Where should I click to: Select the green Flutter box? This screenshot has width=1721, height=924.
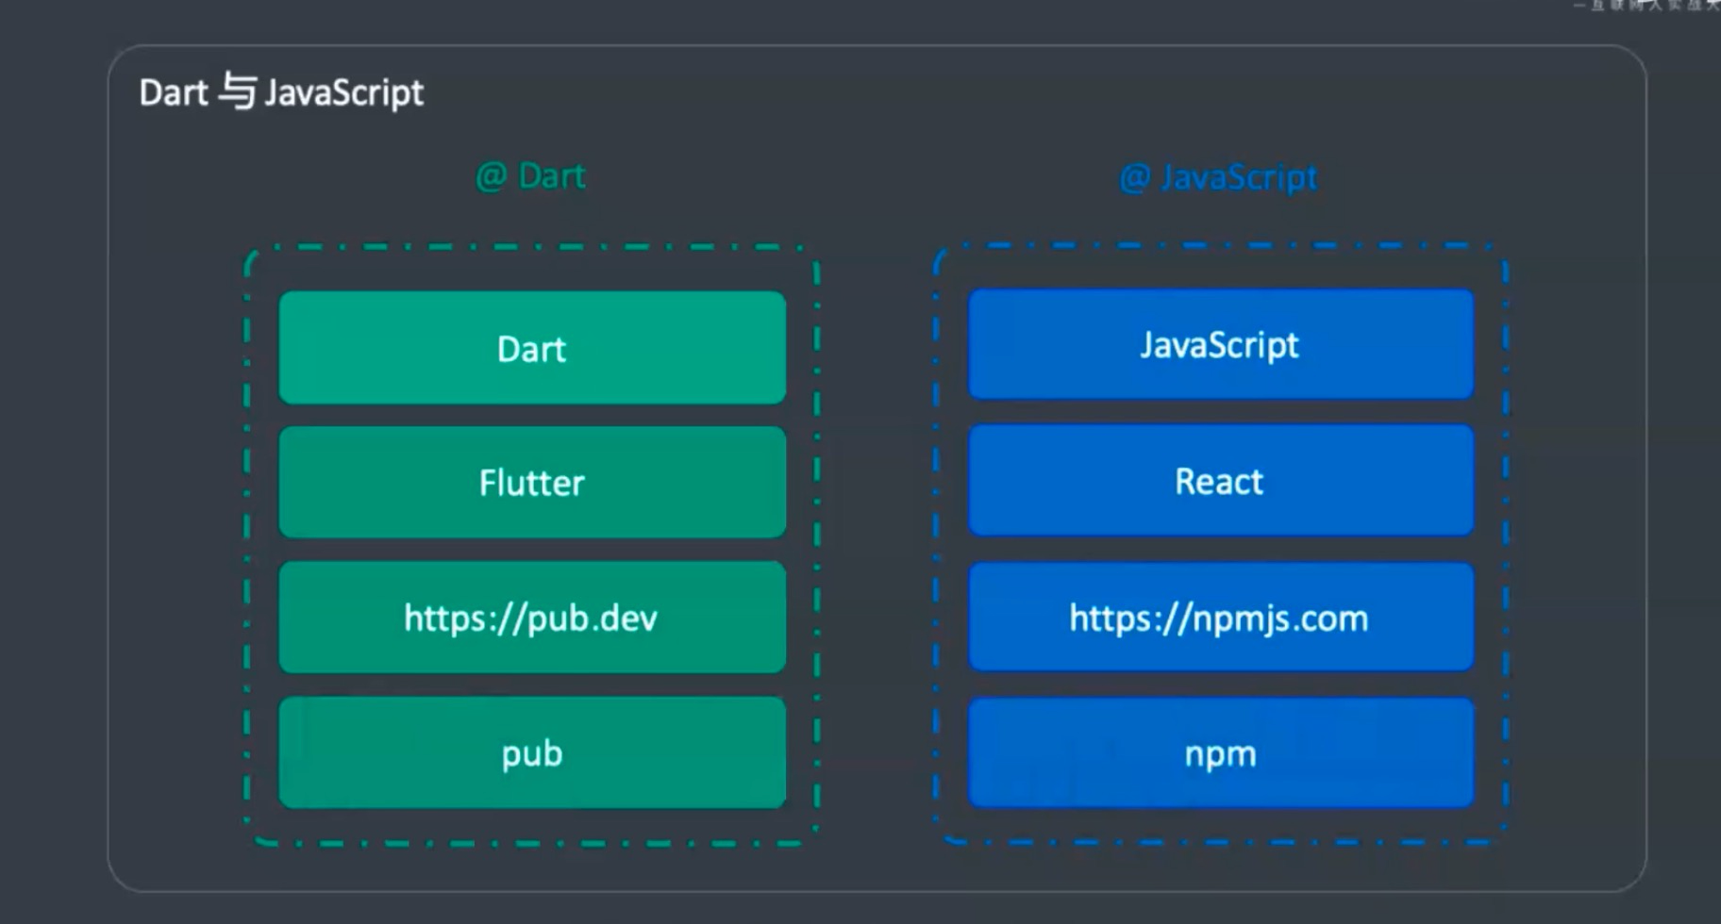click(x=532, y=483)
